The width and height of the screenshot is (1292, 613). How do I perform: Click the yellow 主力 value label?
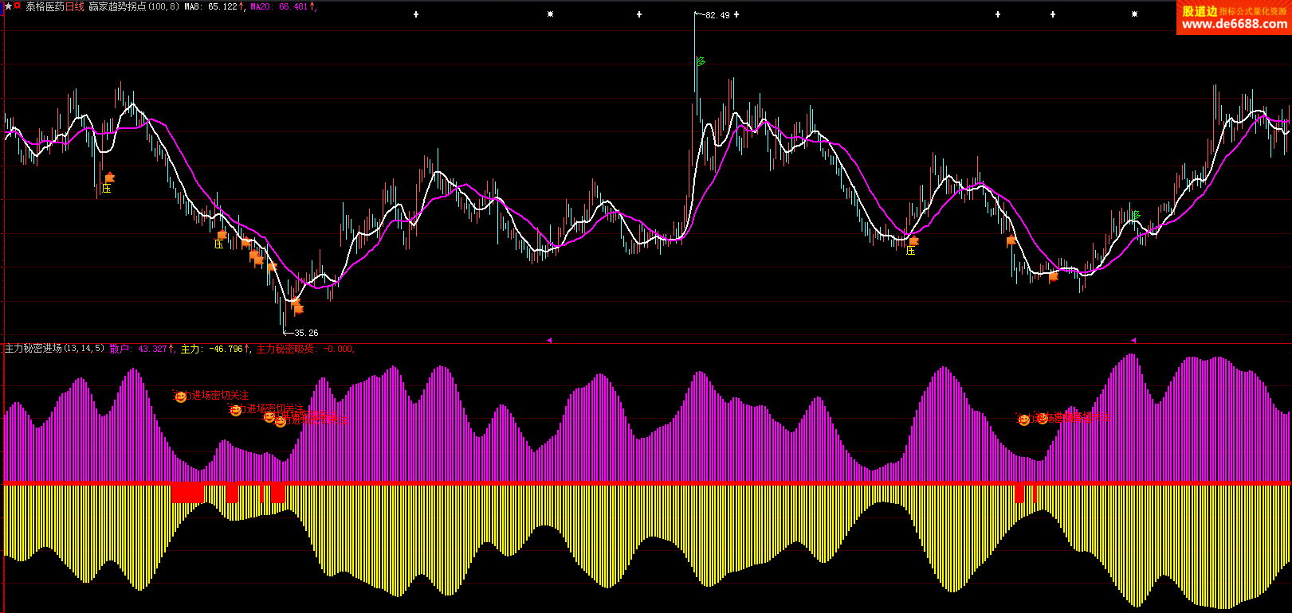[215, 349]
